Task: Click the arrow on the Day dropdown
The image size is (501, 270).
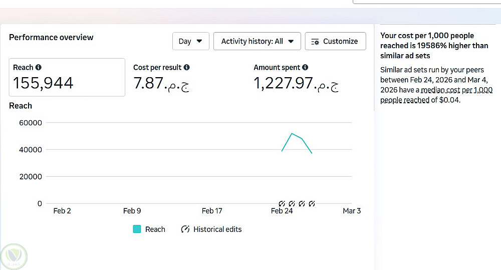Action: tap(199, 41)
